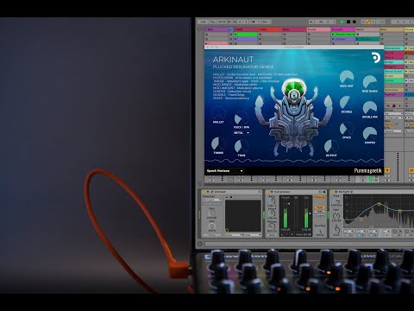Toggle the yellow track 9 activator button
Screen dimensions: 414x311
pyautogui.click(x=387, y=170)
